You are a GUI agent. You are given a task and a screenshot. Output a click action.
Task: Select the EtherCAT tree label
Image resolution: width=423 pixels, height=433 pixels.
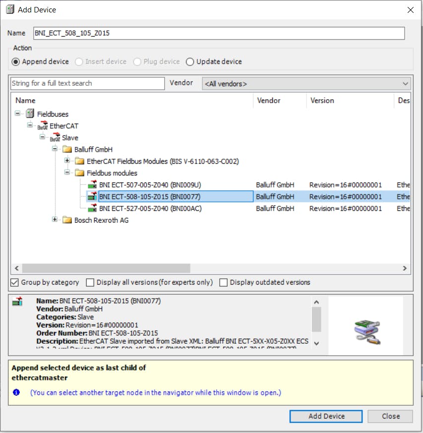pyautogui.click(x=64, y=126)
